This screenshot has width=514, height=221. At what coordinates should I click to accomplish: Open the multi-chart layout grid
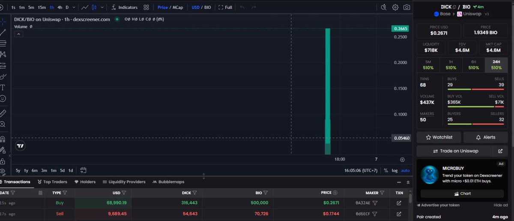[146, 7]
